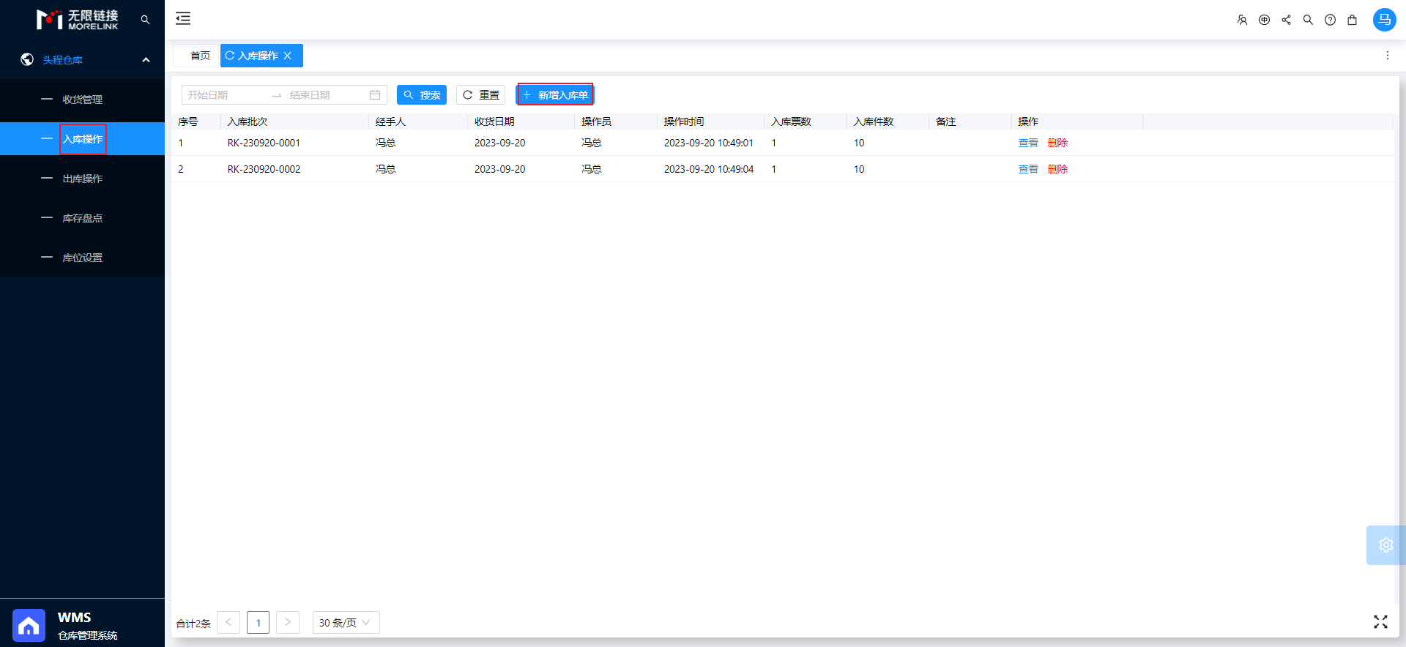1406x647 pixels.
Task: Click the 搜索 search button
Action: pos(422,95)
